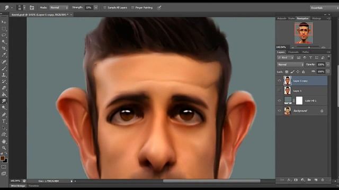339x190 pixels.
Task: Select the Pen tool
Action: tap(4, 115)
